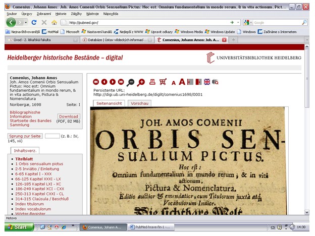The width and height of the screenshot is (315, 236).
Task: Jump to the first page of the viewer
Action: pos(96,82)
